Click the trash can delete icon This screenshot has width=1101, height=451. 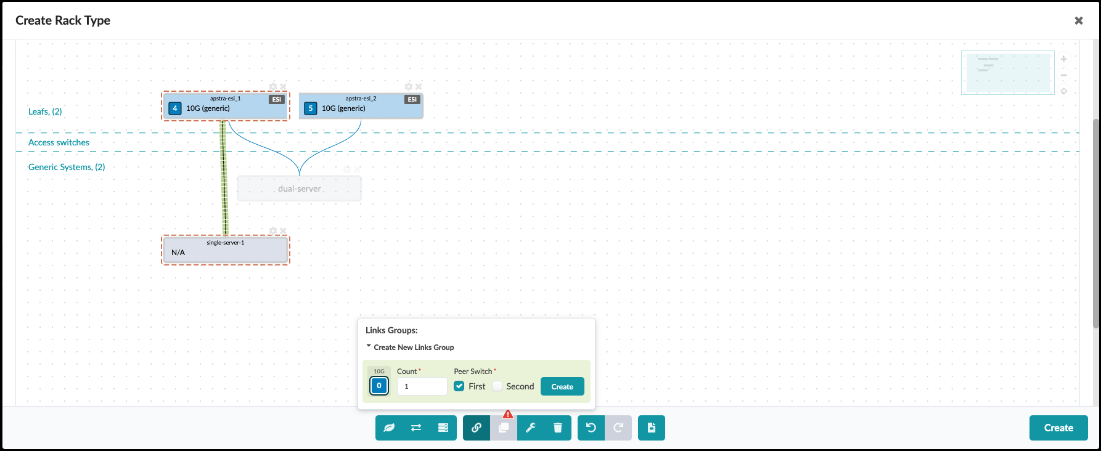click(558, 428)
